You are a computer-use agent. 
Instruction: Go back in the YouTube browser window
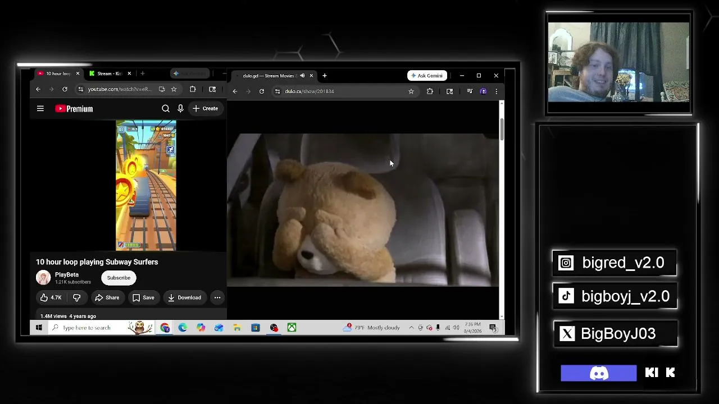pyautogui.click(x=38, y=89)
